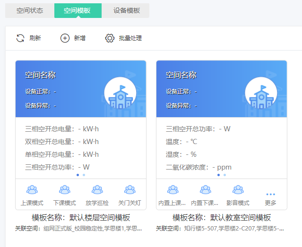Click the 放学巡检 label
Image resolution: width=302 pixels, height=247 pixels.
coord(97,203)
